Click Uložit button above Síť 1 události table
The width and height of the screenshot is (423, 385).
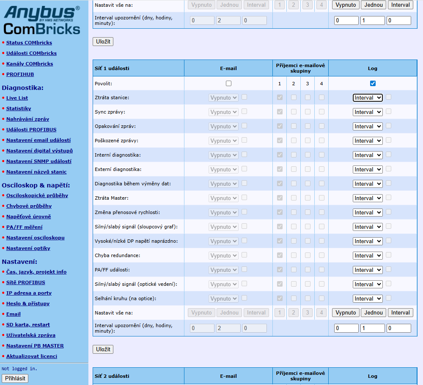coord(103,41)
